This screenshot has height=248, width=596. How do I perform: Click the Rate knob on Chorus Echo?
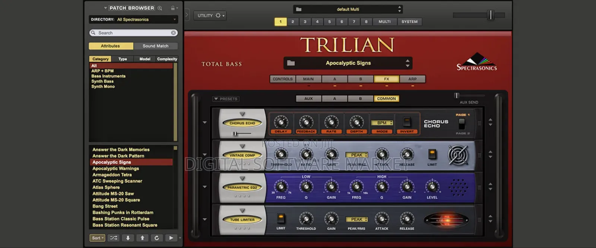click(331, 122)
